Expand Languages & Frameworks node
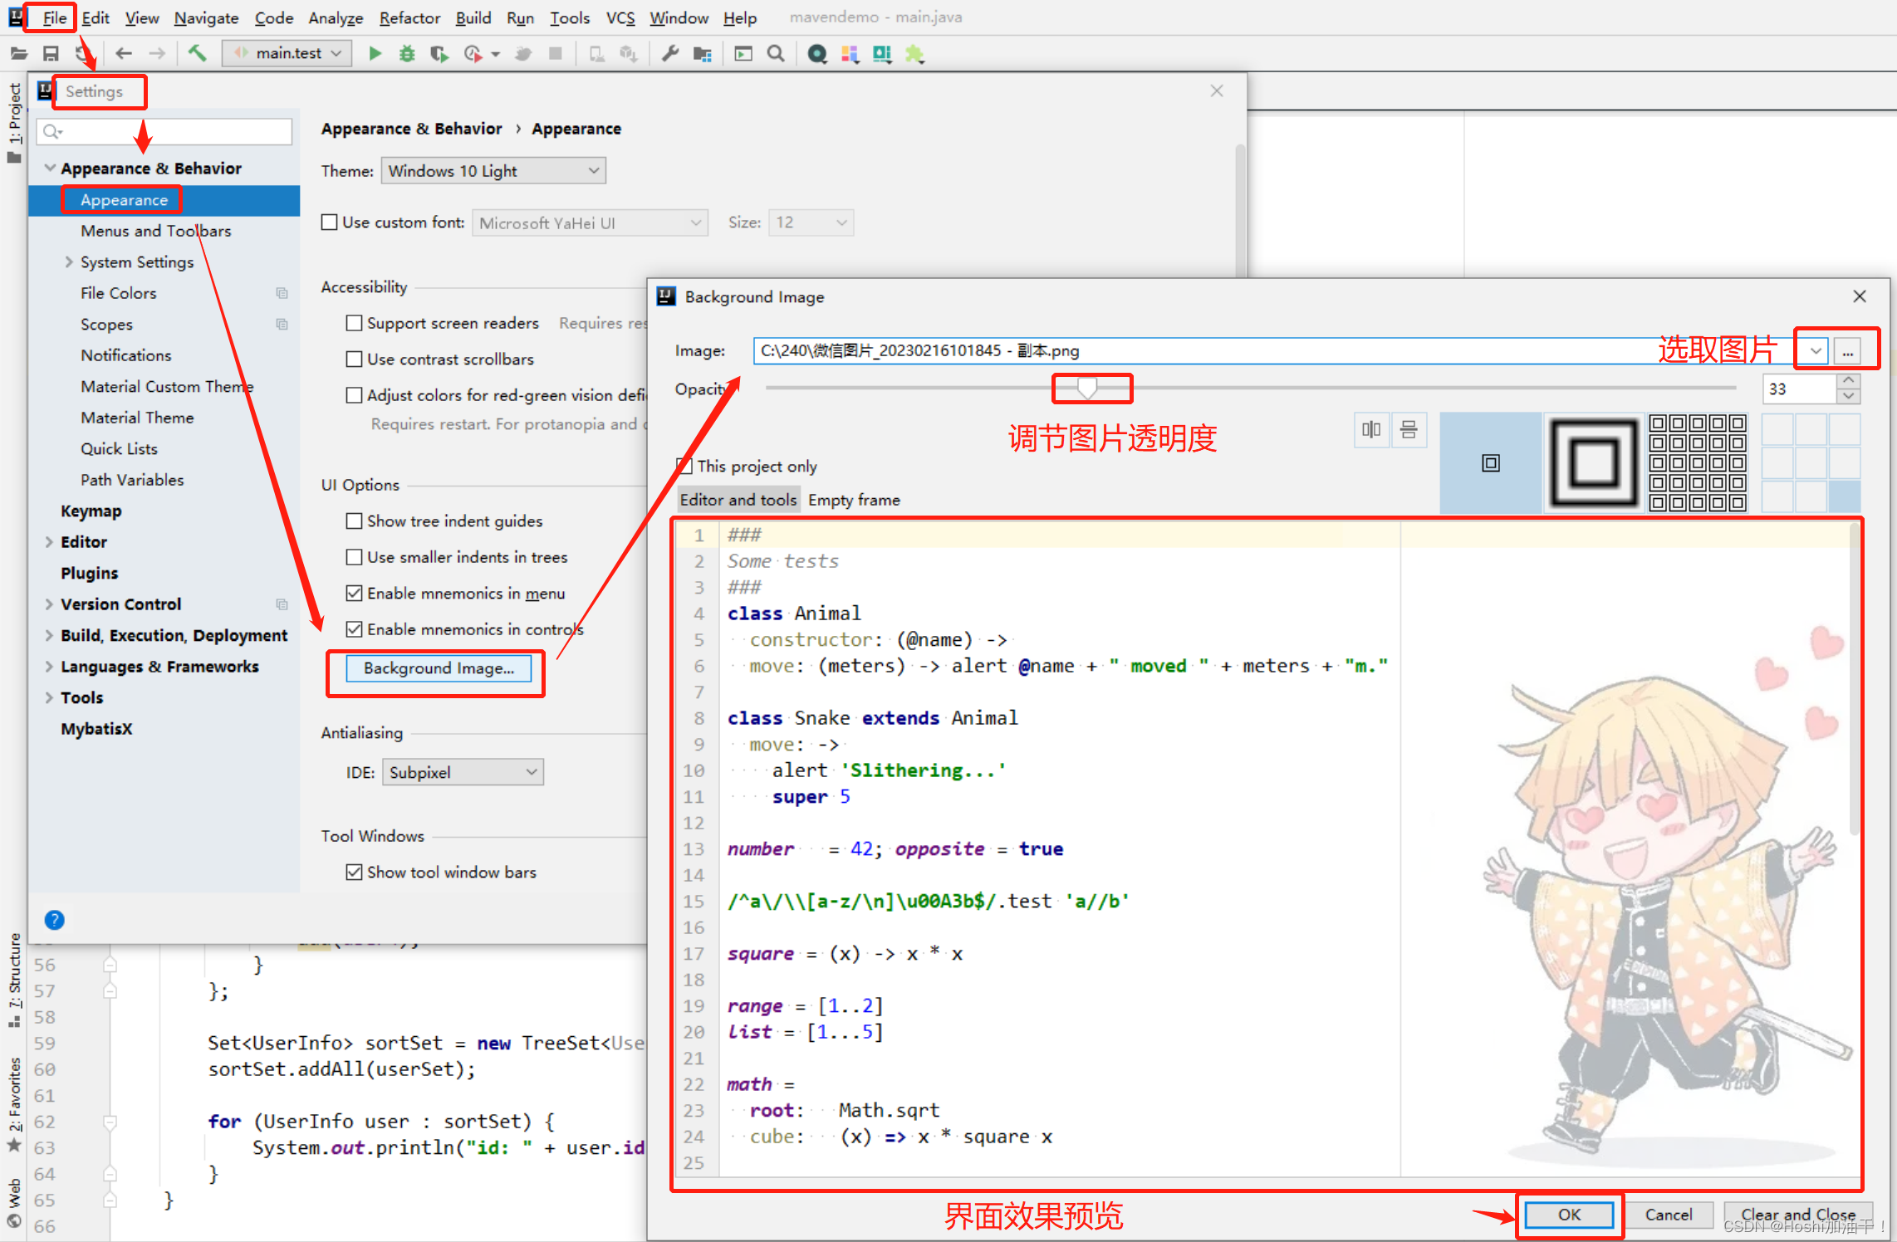The width and height of the screenshot is (1897, 1242). click(x=49, y=667)
